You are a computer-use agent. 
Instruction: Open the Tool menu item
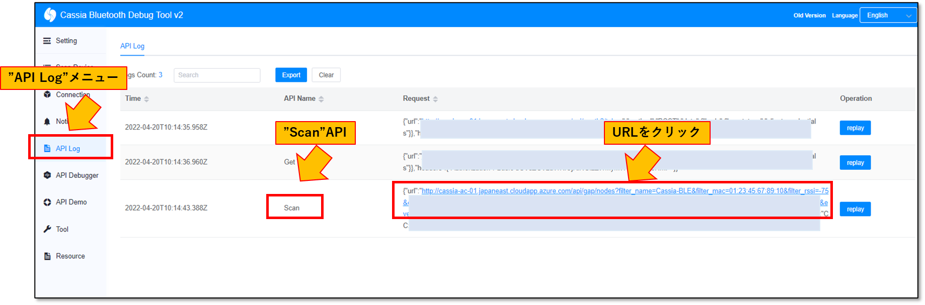click(x=62, y=229)
